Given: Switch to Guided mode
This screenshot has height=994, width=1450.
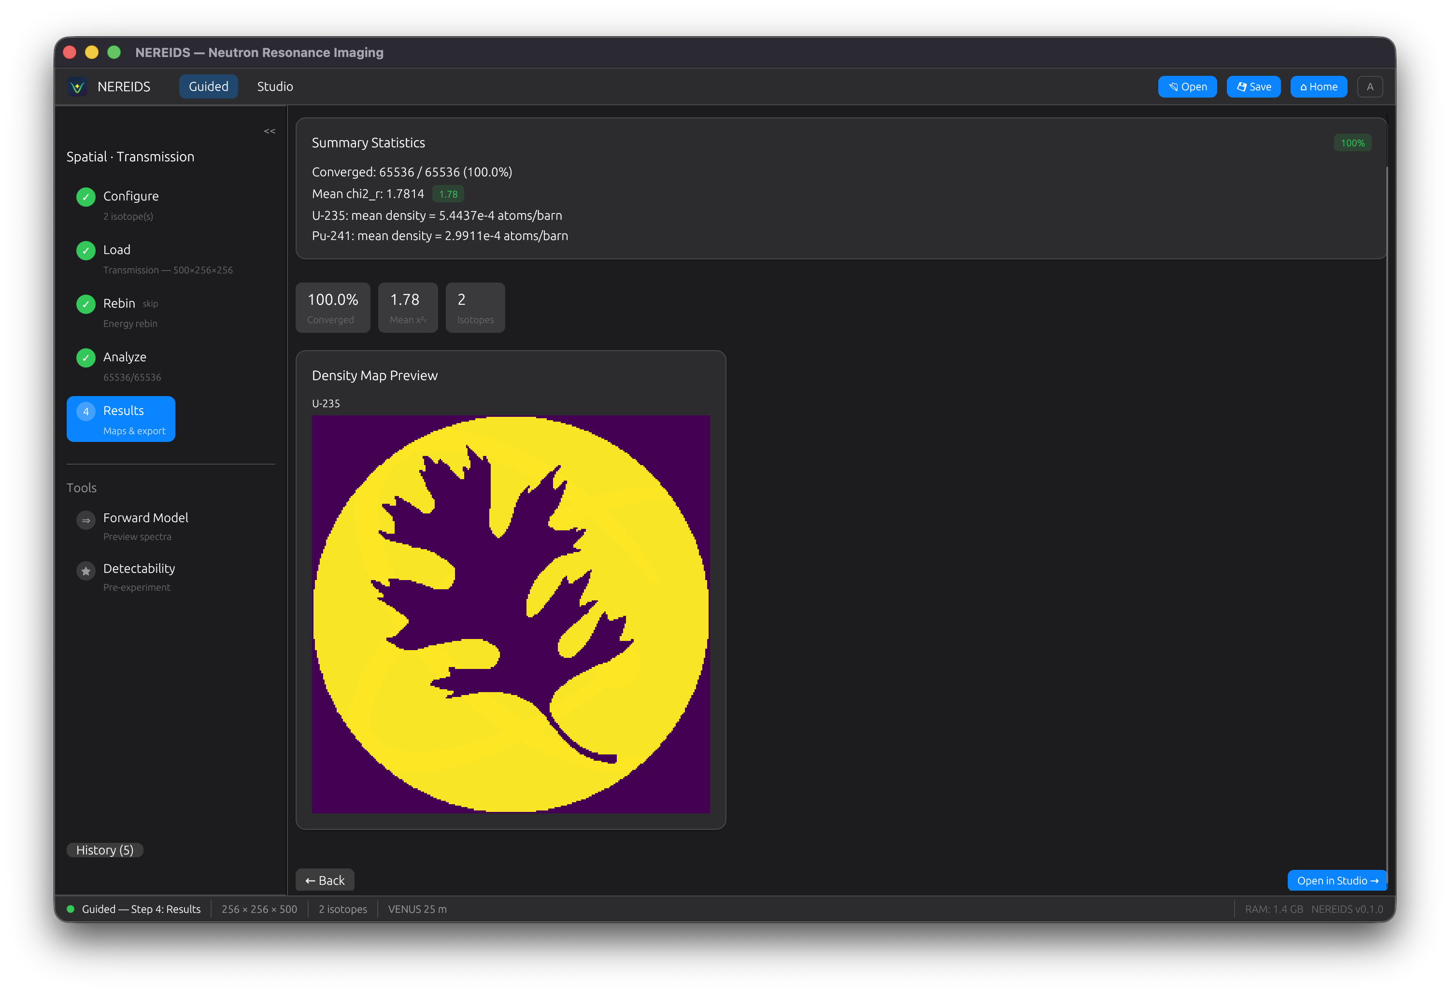Looking at the screenshot, I should (x=208, y=87).
